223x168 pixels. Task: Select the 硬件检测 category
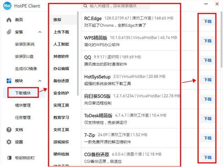61,154
